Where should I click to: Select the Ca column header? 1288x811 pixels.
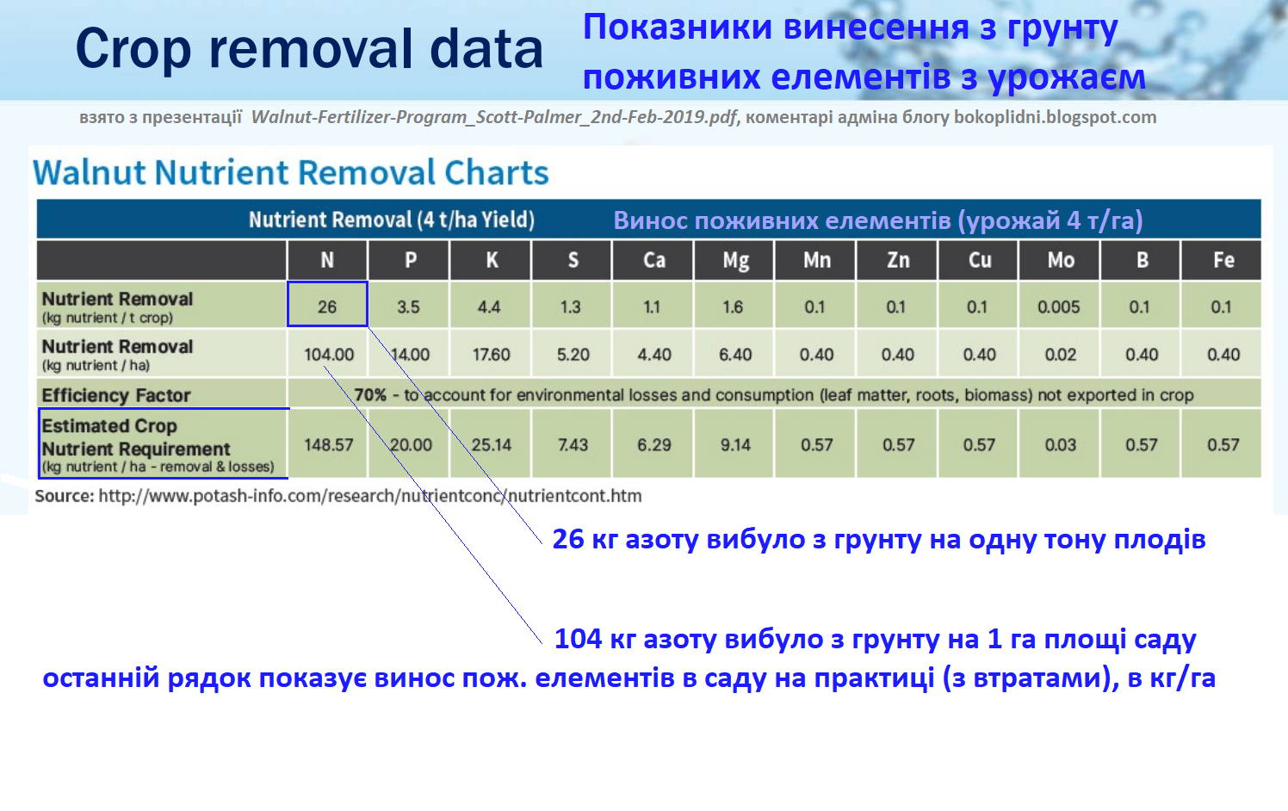653,260
